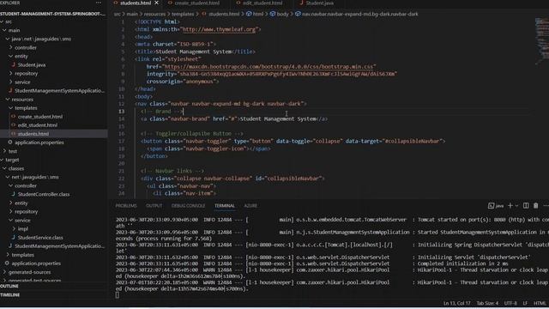The width and height of the screenshot is (549, 309).
Task: Open the PROBLEMS panel tab
Action: pyautogui.click(x=126, y=206)
